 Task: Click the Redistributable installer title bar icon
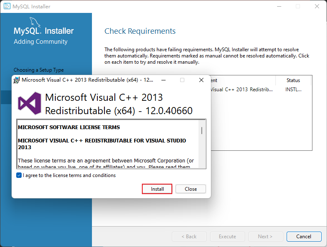(17, 80)
